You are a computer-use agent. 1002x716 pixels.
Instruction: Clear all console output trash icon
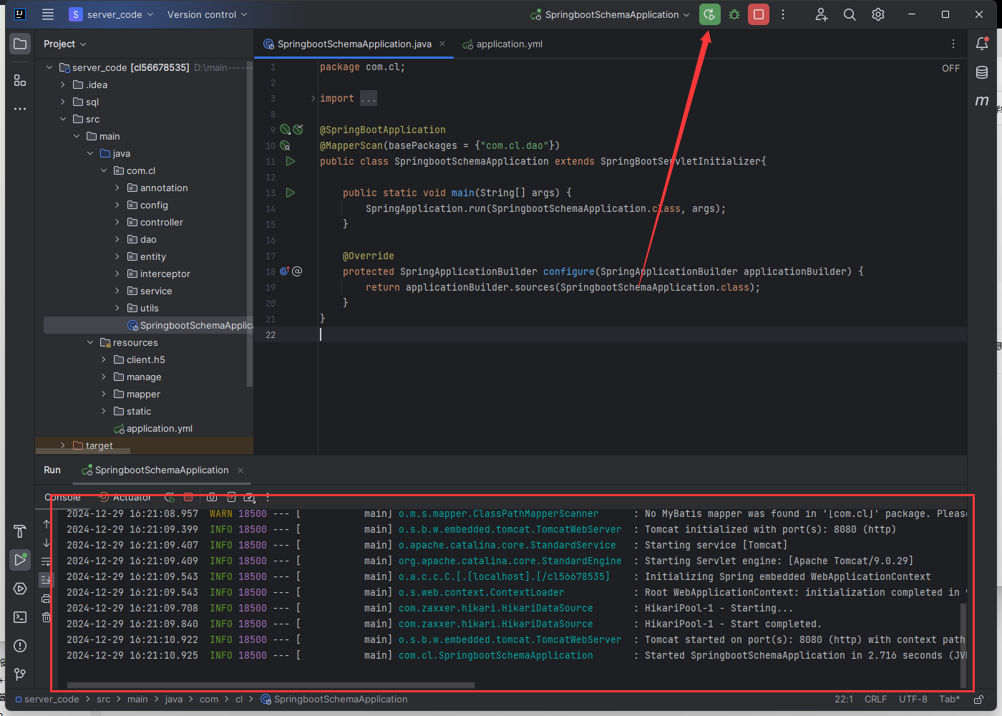[x=47, y=617]
